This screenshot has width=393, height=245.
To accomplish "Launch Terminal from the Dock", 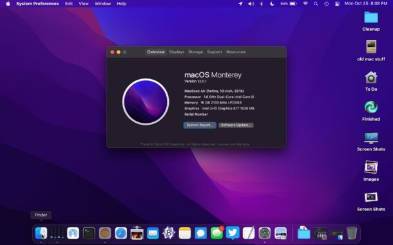I will tap(89, 233).
